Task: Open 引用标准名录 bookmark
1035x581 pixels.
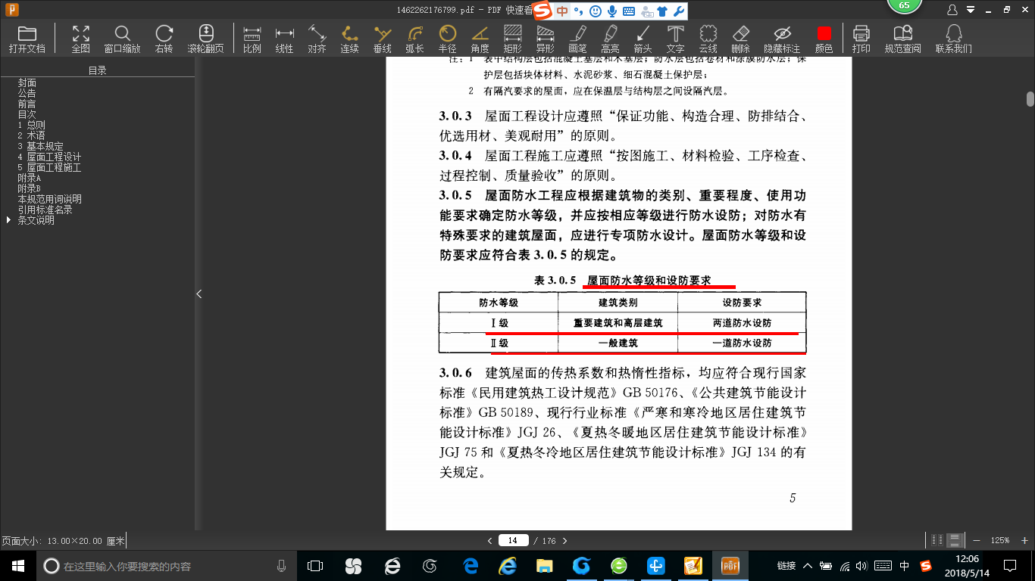Action: 45,210
